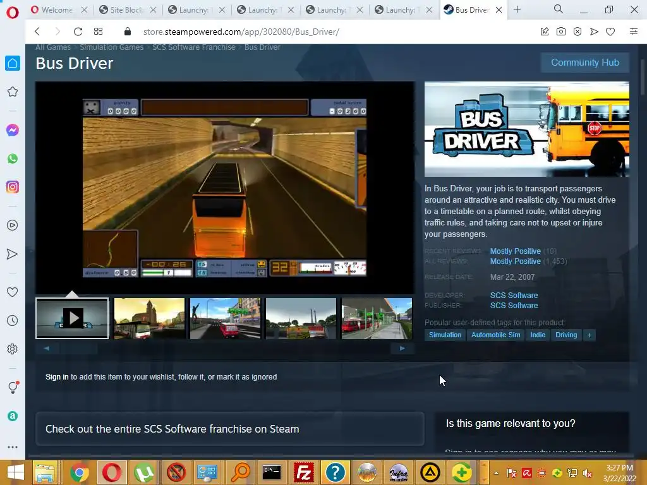Open the recent reviews Mostly Positive link

pos(516,251)
